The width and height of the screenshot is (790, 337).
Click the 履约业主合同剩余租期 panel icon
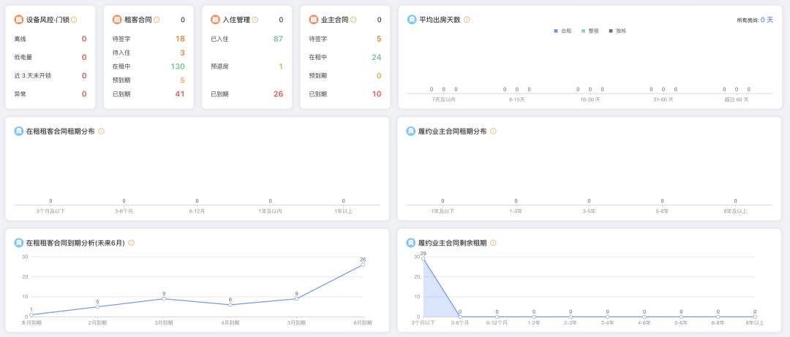tap(410, 243)
